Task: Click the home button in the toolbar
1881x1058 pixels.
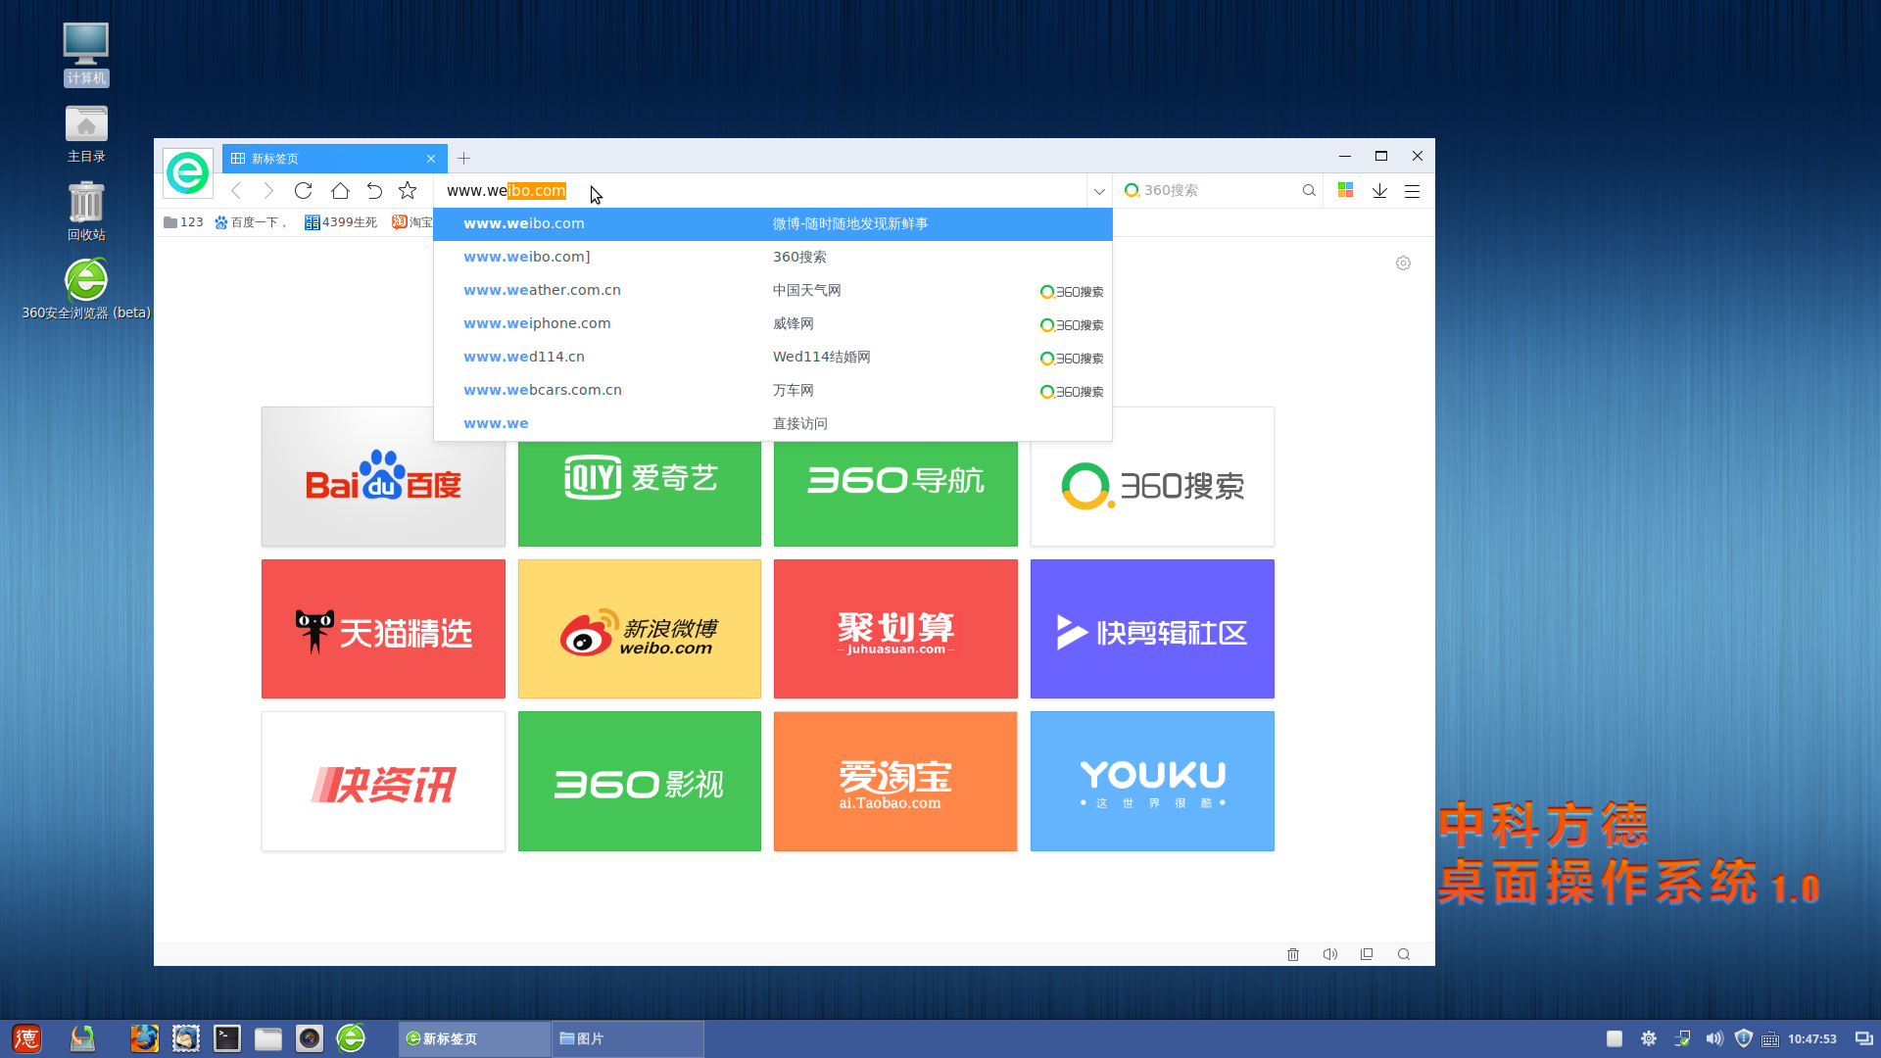Action: (x=340, y=190)
